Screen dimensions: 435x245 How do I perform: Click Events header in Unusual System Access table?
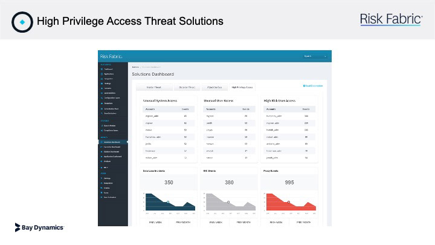click(185, 109)
